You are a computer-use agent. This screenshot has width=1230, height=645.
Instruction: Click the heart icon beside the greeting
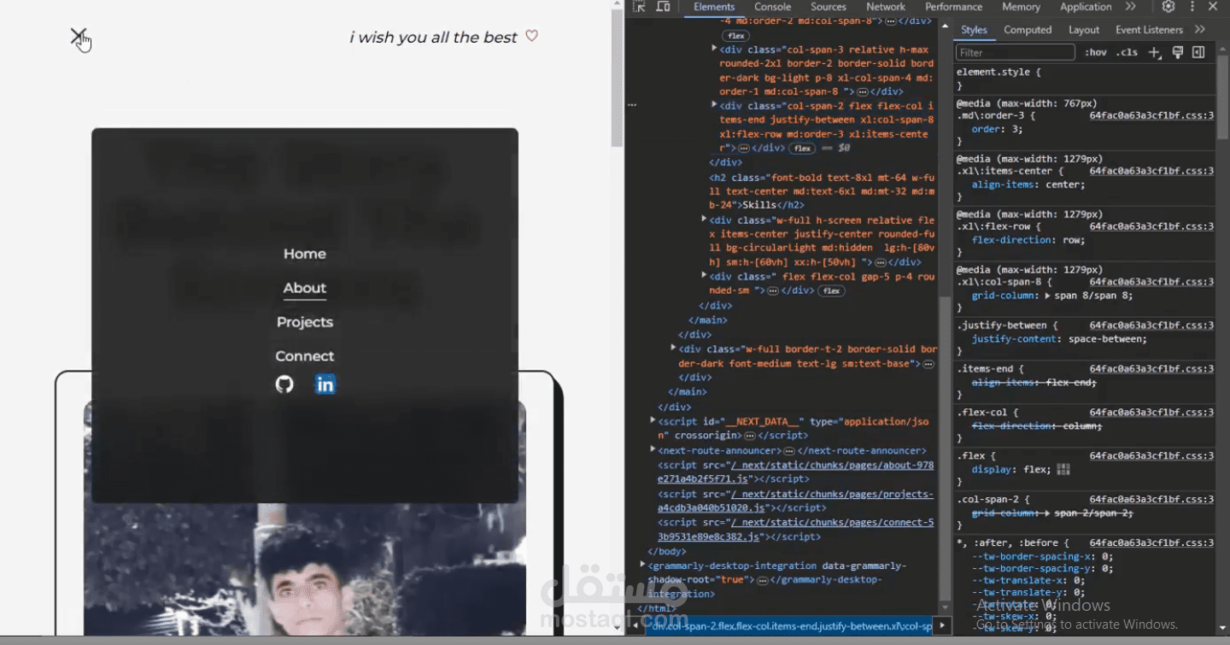[x=531, y=36]
